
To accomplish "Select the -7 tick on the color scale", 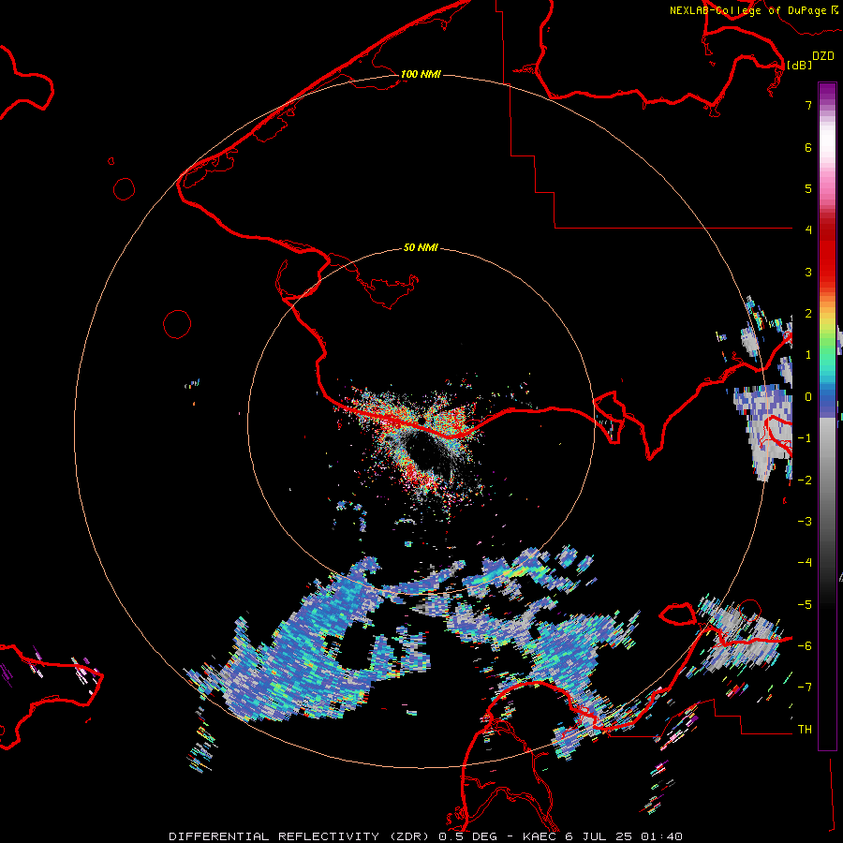I will [805, 687].
